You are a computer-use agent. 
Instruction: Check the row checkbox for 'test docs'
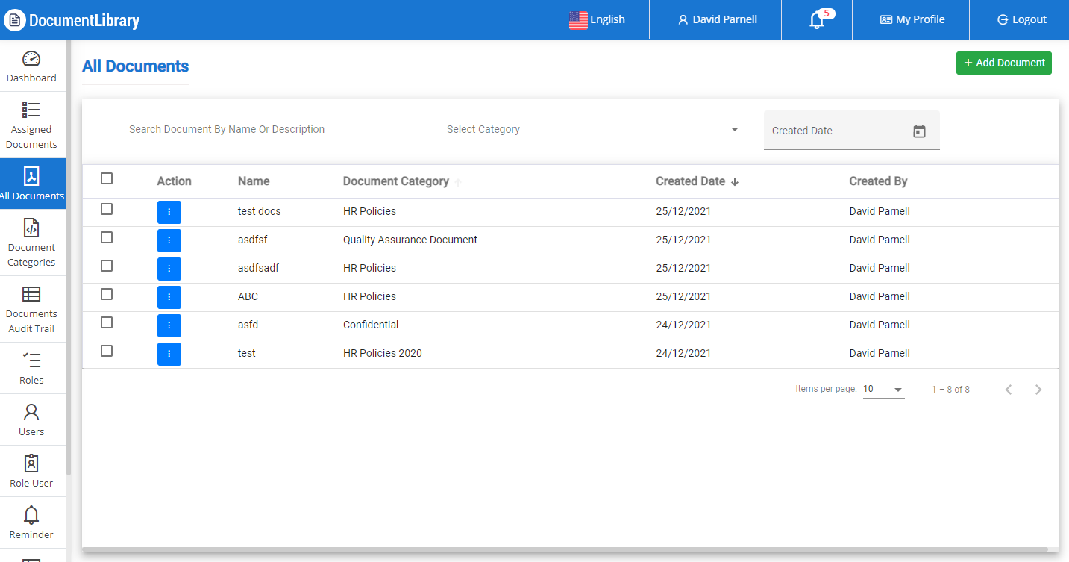(x=106, y=209)
